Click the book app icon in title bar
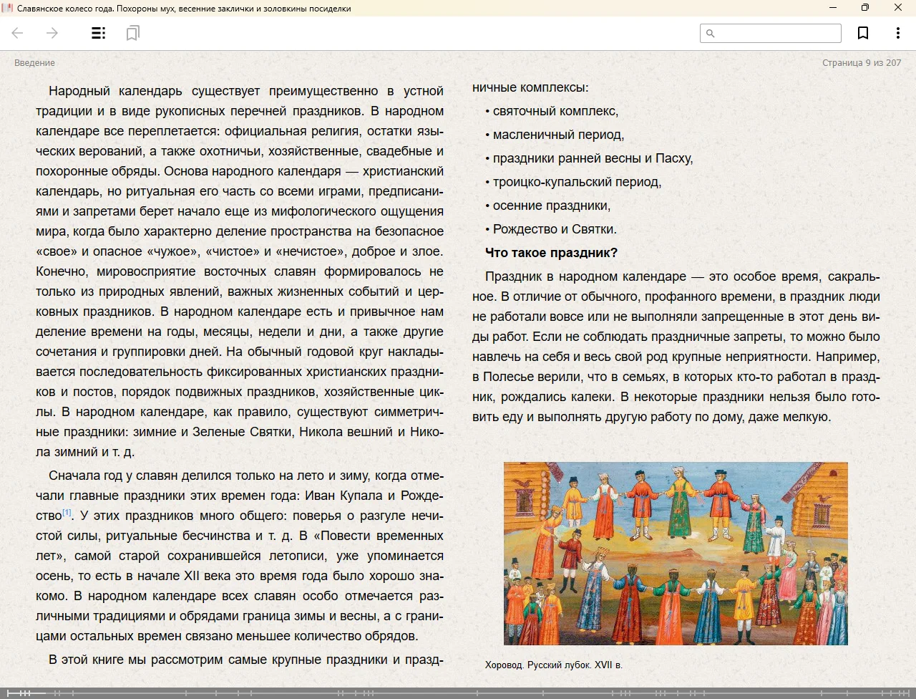 tap(8, 8)
